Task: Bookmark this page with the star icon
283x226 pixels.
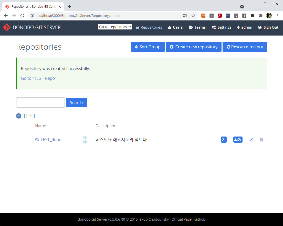Action: [x=193, y=16]
